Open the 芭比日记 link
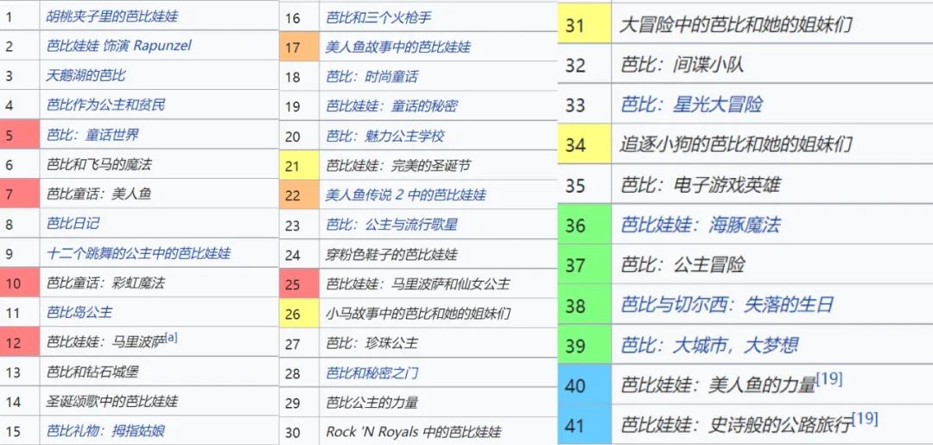 tap(73, 224)
